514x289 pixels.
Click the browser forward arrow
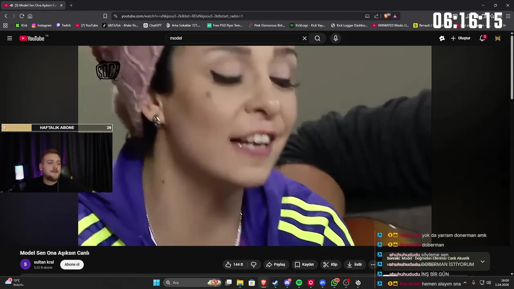[14, 16]
